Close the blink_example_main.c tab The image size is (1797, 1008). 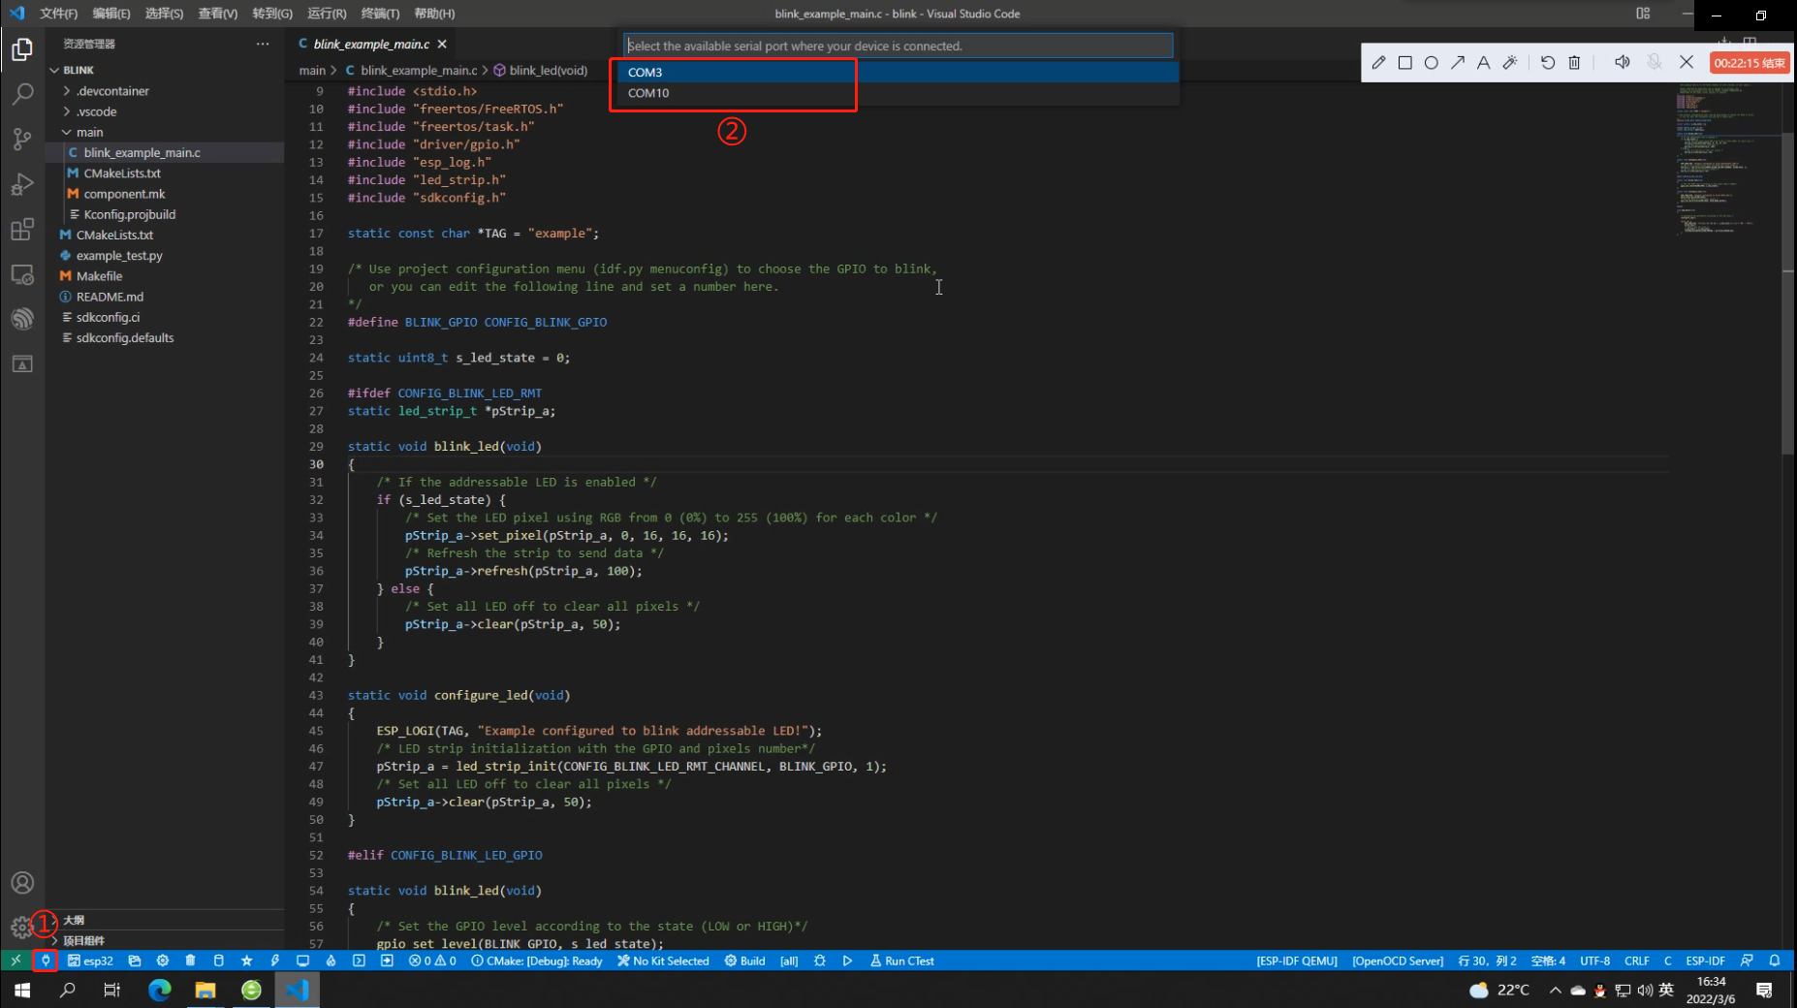(x=442, y=44)
